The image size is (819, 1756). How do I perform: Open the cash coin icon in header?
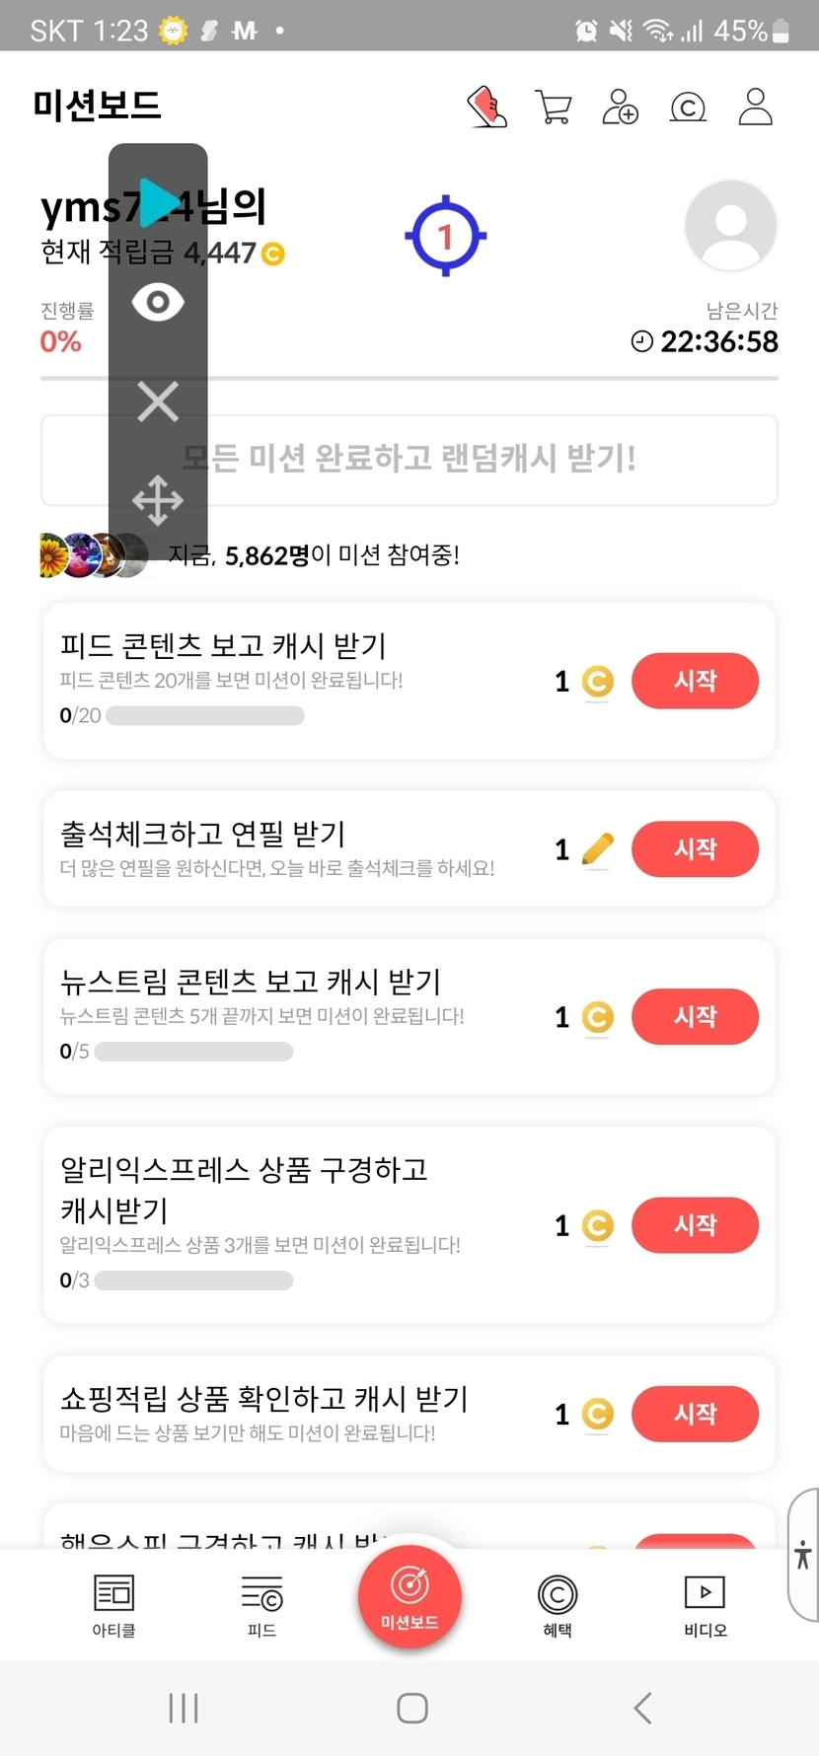(688, 107)
